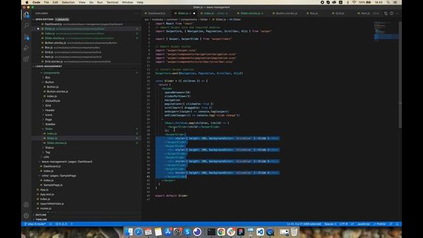The image size is (423, 238).
Task: Collapse the Slider folder in explorer
Action: [49, 129]
